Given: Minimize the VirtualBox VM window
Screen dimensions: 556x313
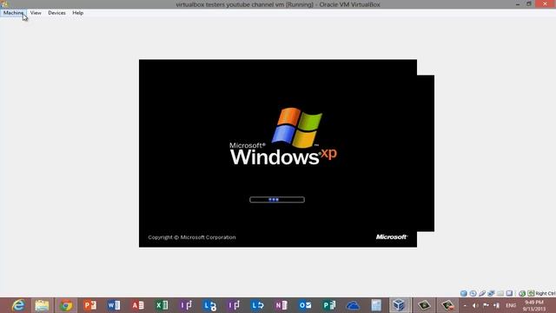Looking at the screenshot, I should point(518,3).
